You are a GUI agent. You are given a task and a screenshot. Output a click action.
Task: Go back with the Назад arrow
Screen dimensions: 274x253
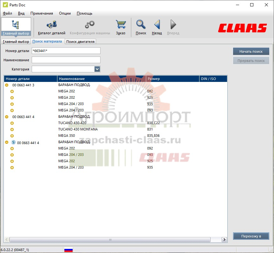point(157,28)
